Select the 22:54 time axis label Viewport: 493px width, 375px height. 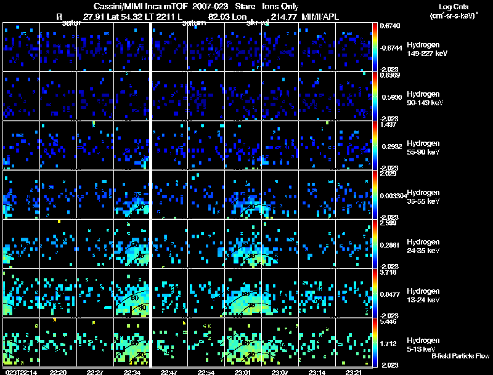click(206, 372)
